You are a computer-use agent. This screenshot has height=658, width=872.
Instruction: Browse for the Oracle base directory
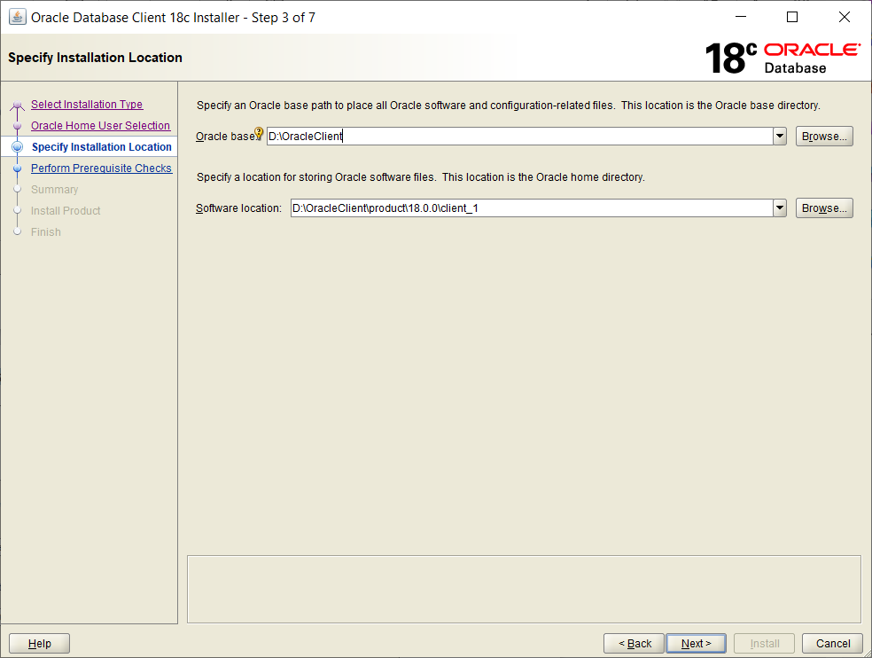824,137
